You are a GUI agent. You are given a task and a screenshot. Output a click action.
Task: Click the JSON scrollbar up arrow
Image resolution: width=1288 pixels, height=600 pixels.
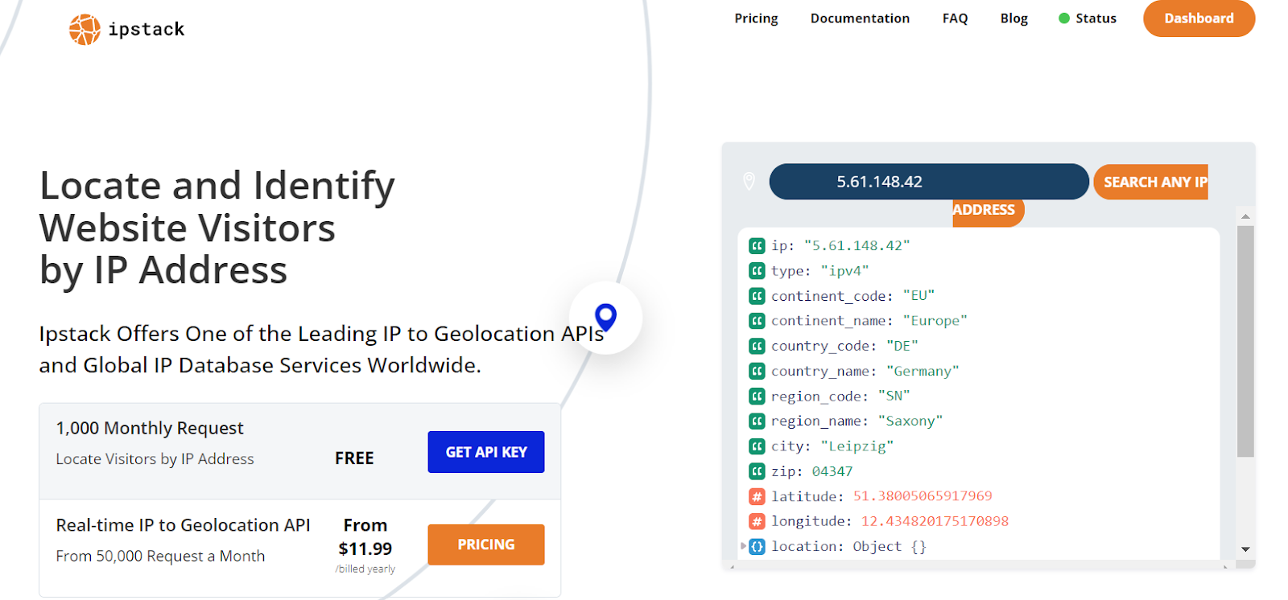pos(1245,216)
